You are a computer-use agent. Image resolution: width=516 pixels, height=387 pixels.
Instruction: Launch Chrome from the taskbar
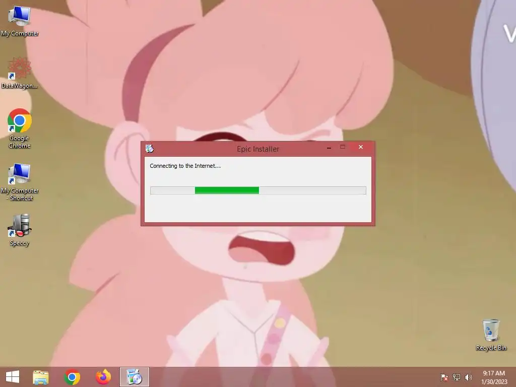pos(72,377)
